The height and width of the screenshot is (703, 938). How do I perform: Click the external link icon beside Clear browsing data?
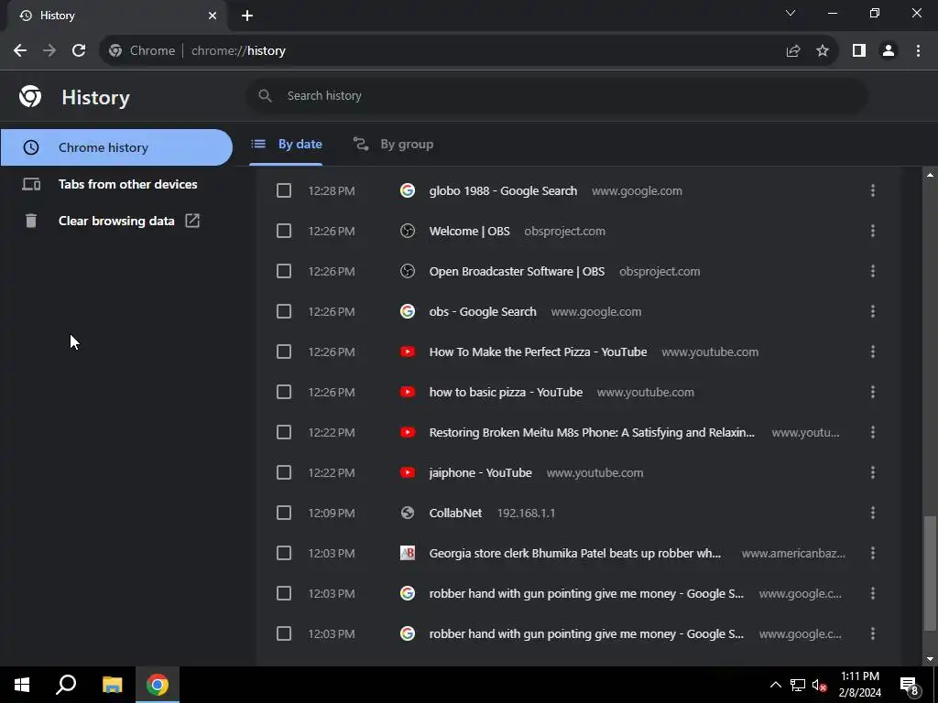192,221
